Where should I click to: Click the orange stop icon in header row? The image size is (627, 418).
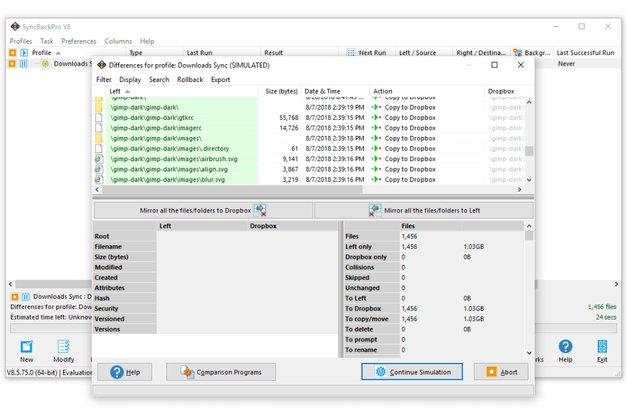[x=12, y=53]
